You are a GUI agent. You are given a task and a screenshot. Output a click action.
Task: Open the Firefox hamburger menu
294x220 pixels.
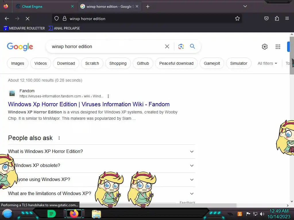(x=287, y=18)
